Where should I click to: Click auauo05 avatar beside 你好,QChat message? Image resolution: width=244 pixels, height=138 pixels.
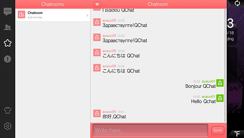(97, 113)
